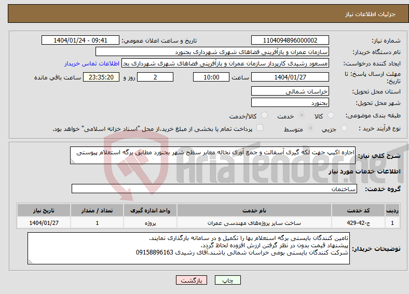Click the نام خدمت column header
The width and height of the screenshot is (409, 294).
[254, 210]
